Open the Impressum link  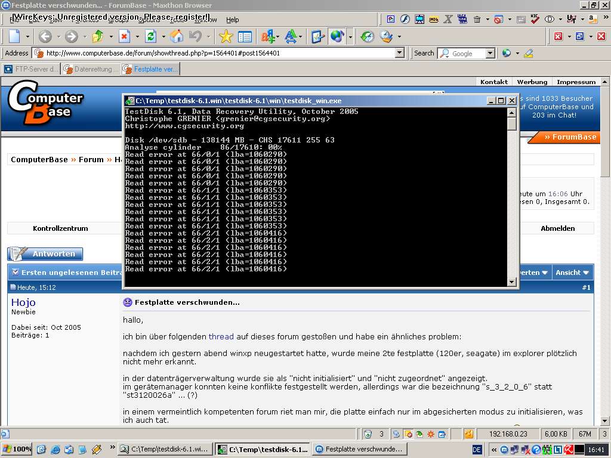(576, 82)
